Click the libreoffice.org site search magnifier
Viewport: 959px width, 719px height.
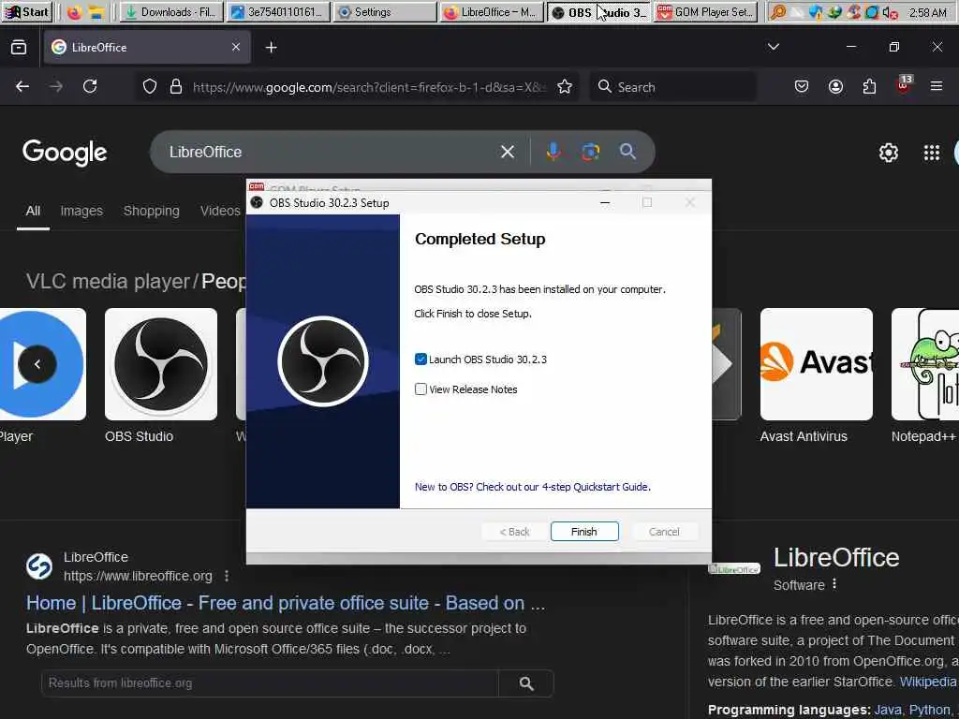pos(526,682)
